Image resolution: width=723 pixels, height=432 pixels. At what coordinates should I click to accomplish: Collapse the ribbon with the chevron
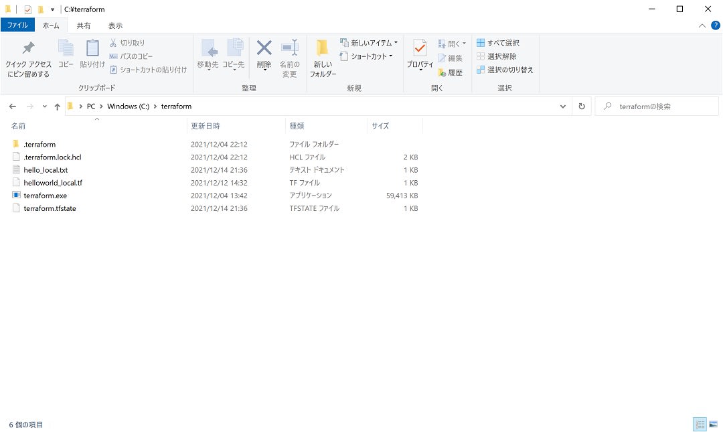point(702,26)
